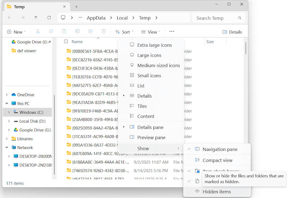Open the See more three-dots menu
Screen dimensions: 287x198
[x=172, y=32]
